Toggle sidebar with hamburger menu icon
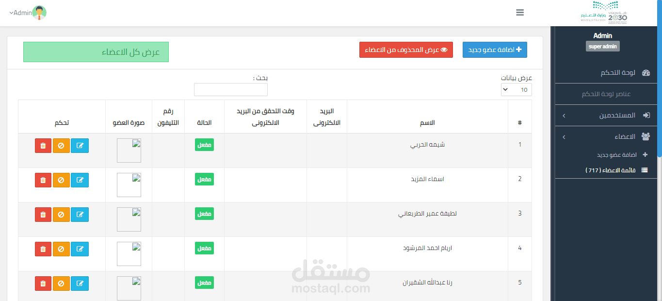The height and width of the screenshot is (301, 662). coord(520,13)
